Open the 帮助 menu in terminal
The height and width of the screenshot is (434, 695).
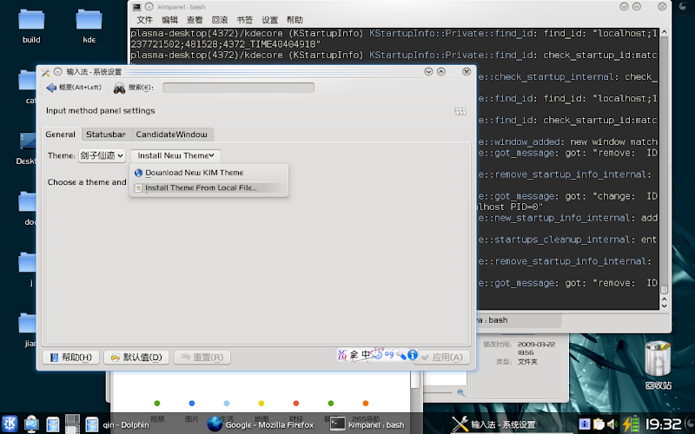[x=295, y=20]
